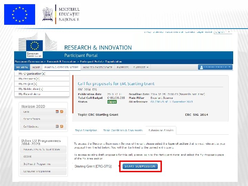Click Research & Innovation breadcrumb link

click(x=61, y=62)
